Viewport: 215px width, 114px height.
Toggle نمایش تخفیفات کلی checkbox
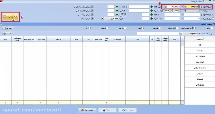(x=92, y=11)
